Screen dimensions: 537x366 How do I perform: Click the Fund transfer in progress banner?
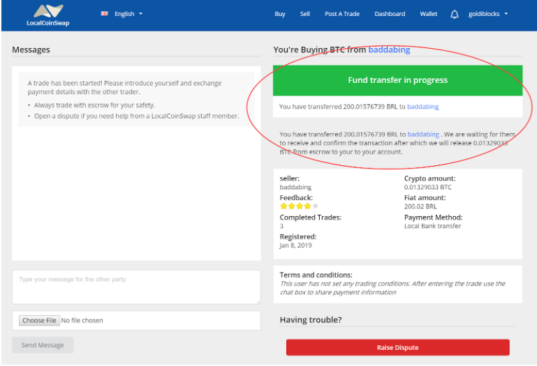point(397,80)
